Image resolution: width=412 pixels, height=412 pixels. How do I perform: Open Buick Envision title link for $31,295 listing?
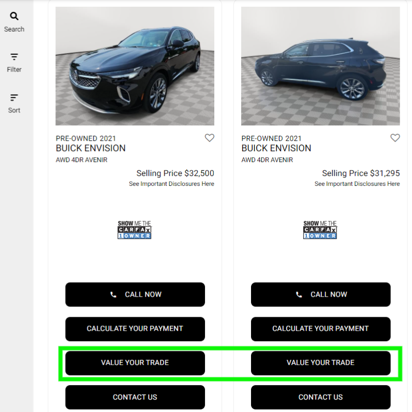coord(276,148)
